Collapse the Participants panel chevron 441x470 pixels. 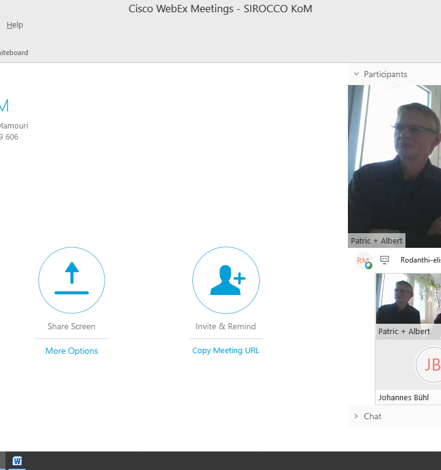356,74
